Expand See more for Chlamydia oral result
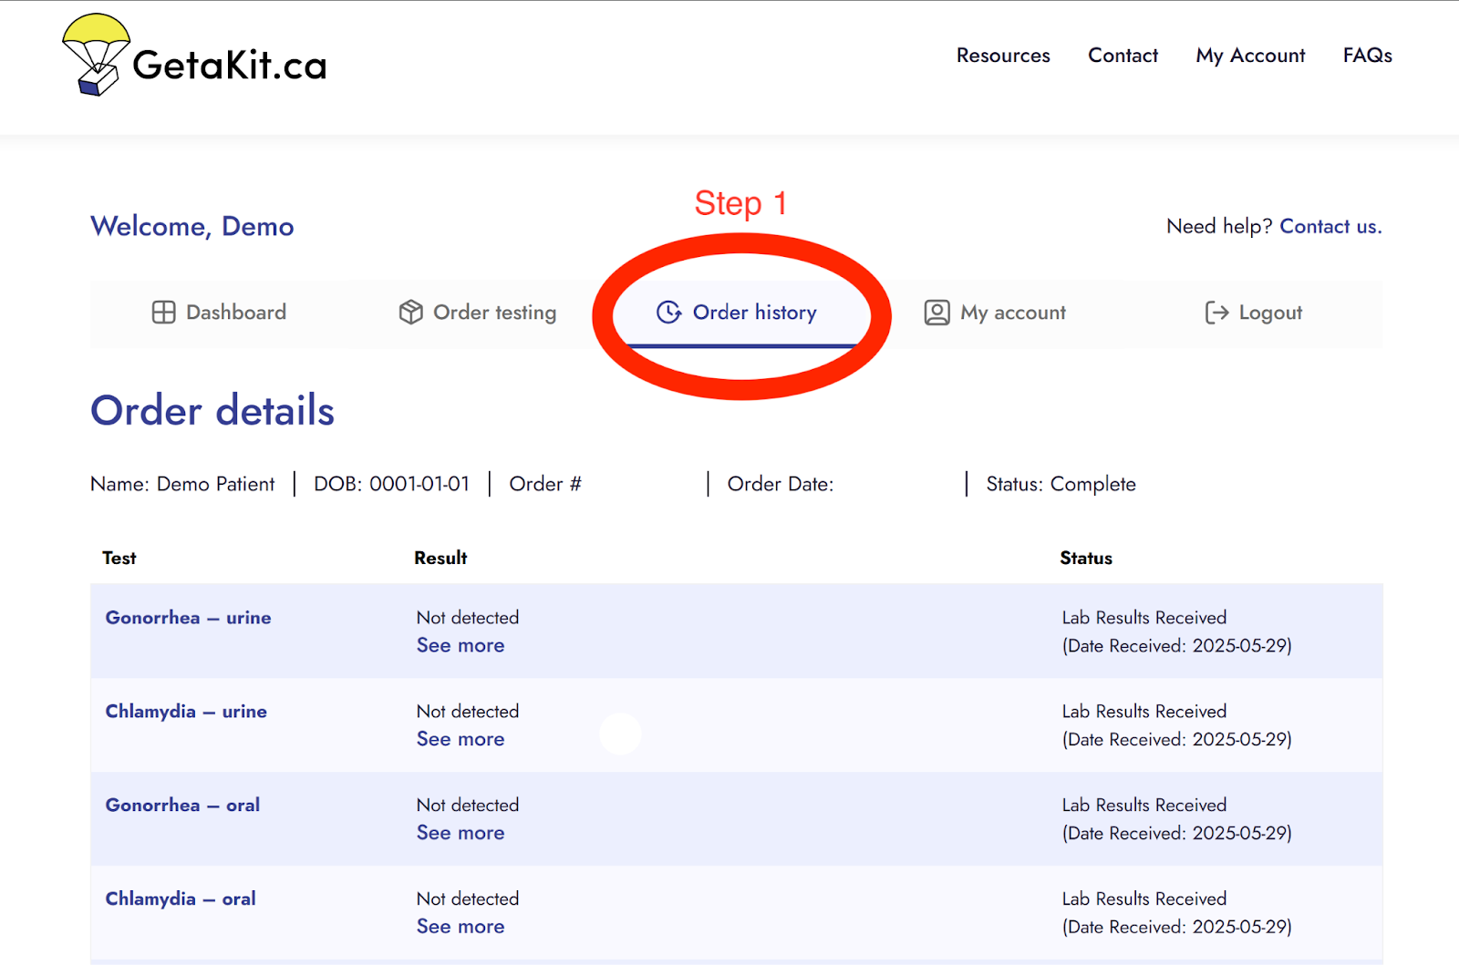 pos(460,927)
